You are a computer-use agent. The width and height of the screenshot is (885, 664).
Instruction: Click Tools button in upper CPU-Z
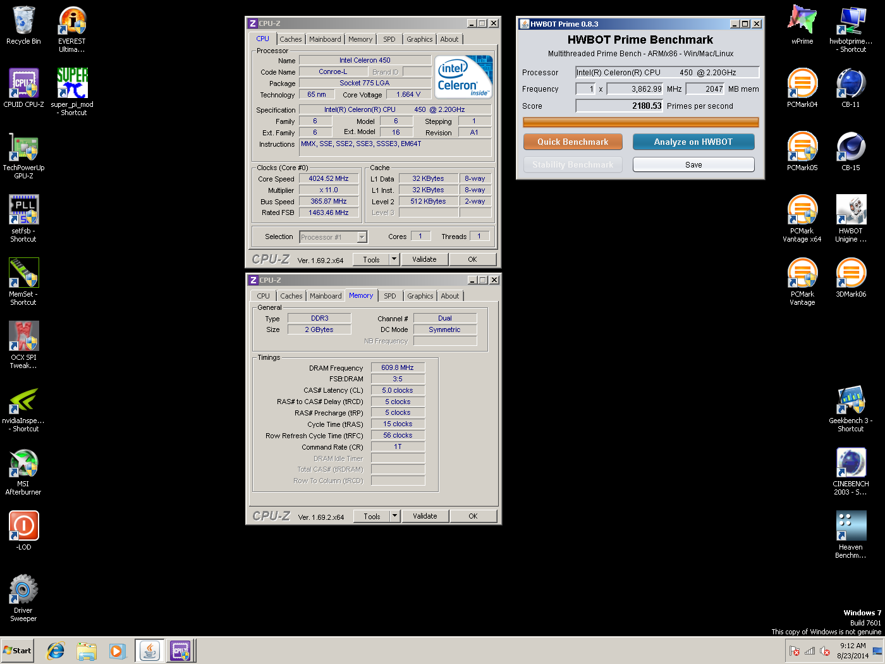point(371,259)
